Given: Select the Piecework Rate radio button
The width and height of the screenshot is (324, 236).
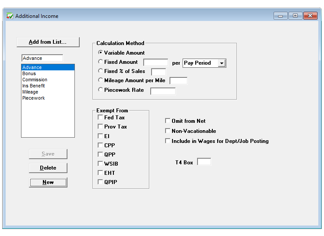Looking at the screenshot, I should tap(101, 90).
